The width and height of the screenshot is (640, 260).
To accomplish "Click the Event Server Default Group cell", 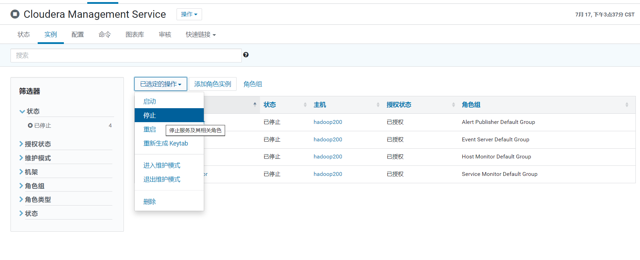I will coord(496,140).
